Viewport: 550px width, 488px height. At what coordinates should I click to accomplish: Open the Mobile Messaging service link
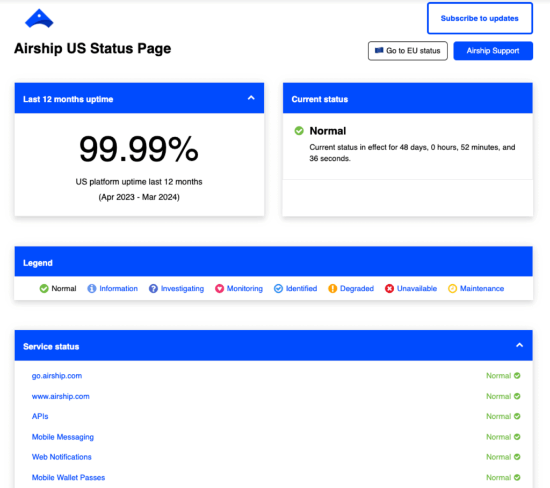[x=63, y=437]
